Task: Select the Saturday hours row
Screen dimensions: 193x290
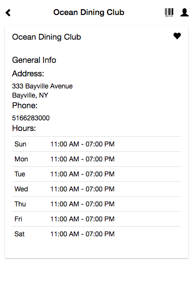Action: (x=96, y=234)
